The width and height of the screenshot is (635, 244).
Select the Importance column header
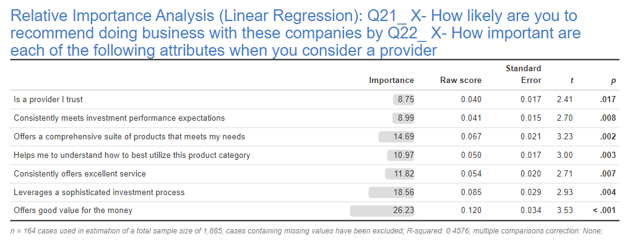tap(391, 81)
